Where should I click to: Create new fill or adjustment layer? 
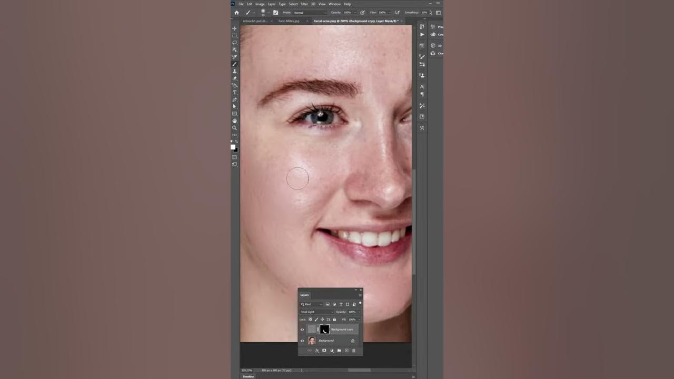point(332,351)
